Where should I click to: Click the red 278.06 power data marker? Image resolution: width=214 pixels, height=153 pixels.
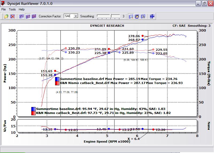coord(143,36)
